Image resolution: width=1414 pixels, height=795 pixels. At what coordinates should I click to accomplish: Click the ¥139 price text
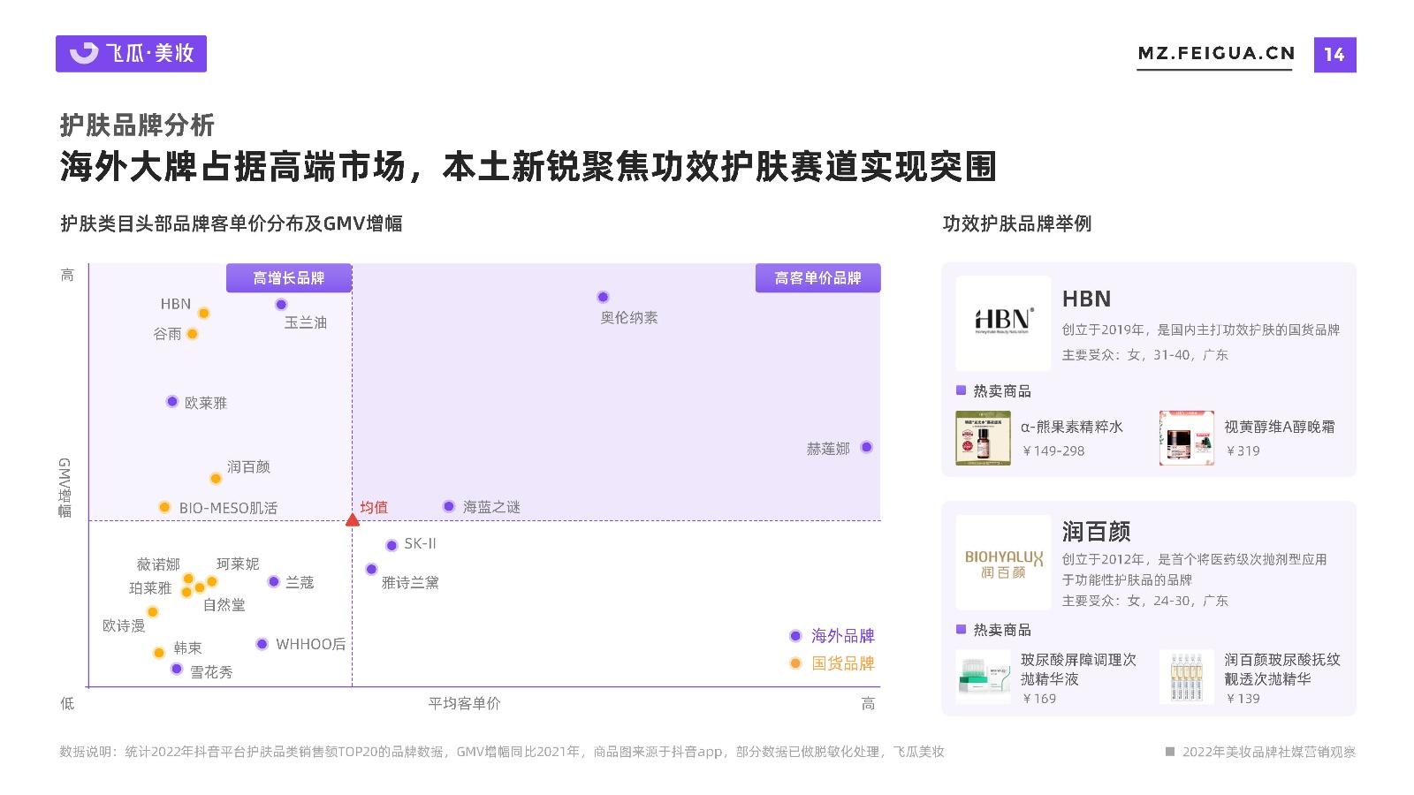[1242, 699]
